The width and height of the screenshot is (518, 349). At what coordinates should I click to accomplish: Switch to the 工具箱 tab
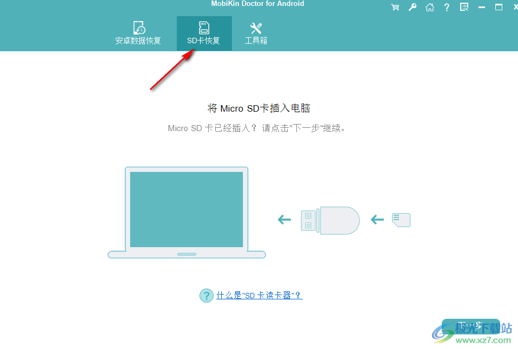tap(256, 33)
